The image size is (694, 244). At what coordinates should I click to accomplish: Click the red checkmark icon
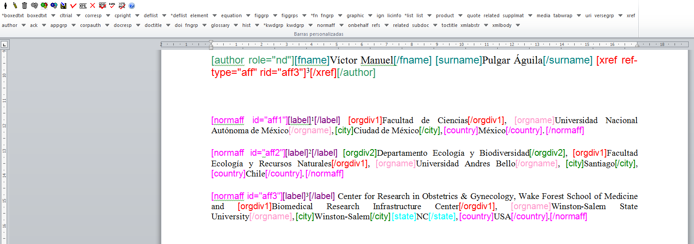(73, 6)
